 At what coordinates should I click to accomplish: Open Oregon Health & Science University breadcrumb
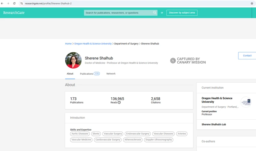93,44
